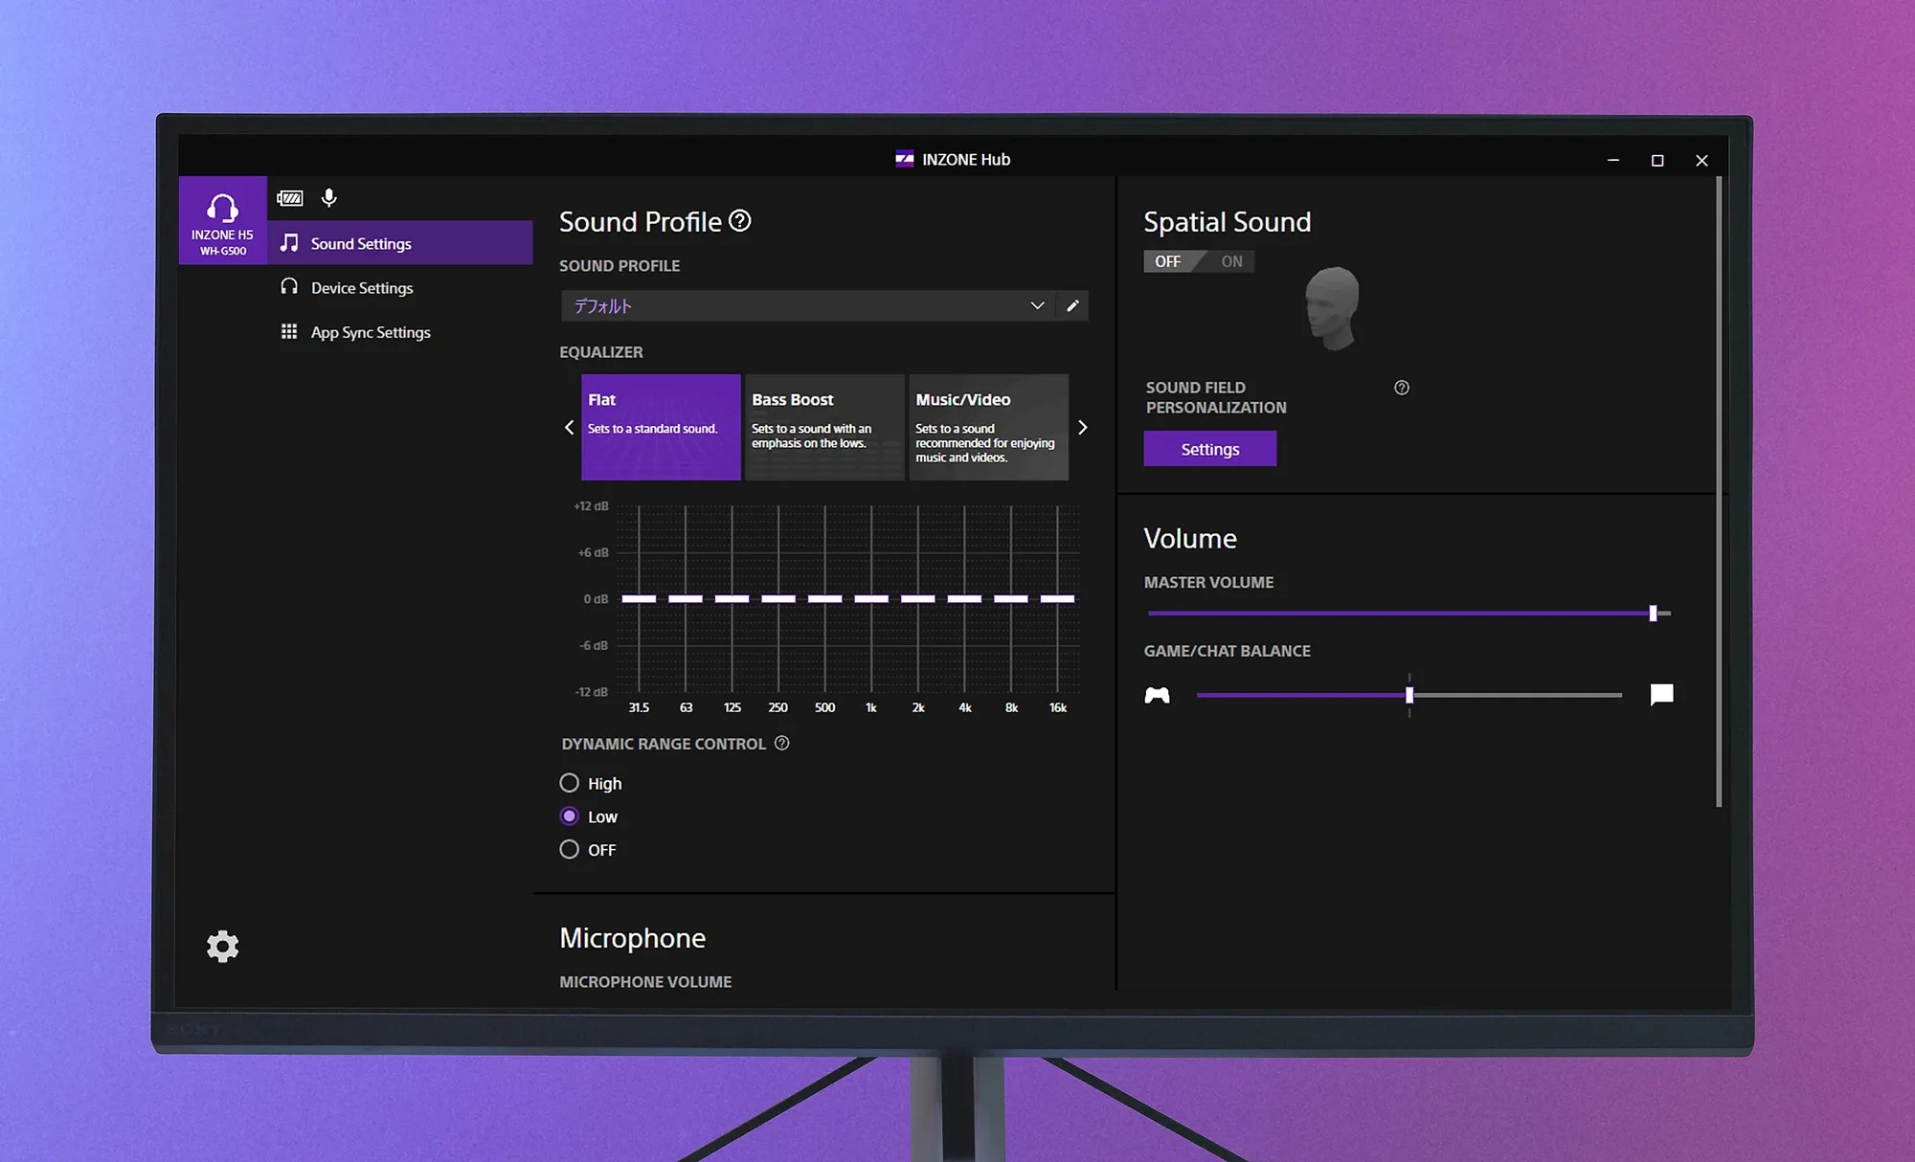Turn Spatial Sound ON
The width and height of the screenshot is (1915, 1162).
pyautogui.click(x=1231, y=261)
